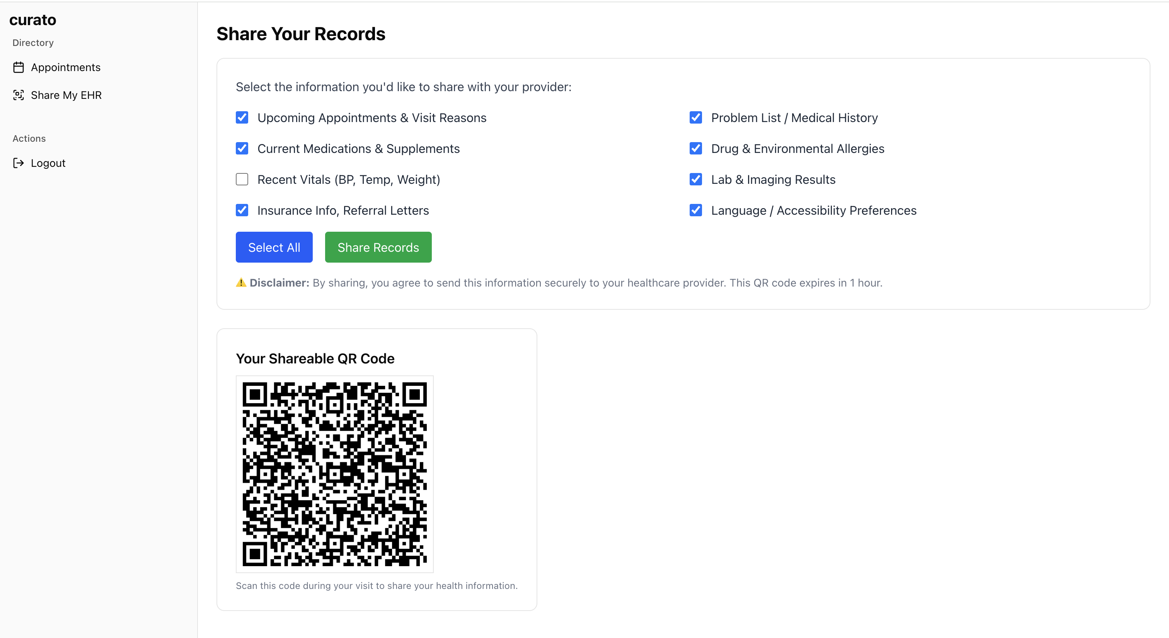Uncheck Language / Accessibility Preferences

tap(695, 210)
